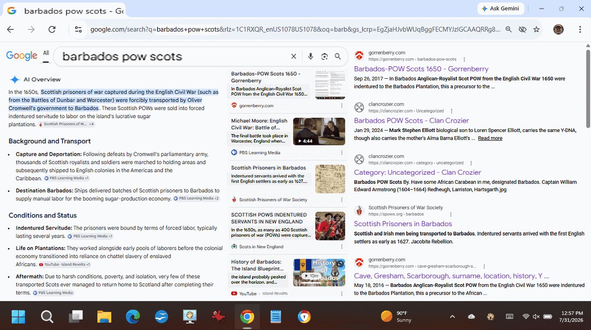The width and height of the screenshot is (591, 330).
Task: Open more options for Scottish Prisoners in Barbados result
Action: click(x=450, y=214)
